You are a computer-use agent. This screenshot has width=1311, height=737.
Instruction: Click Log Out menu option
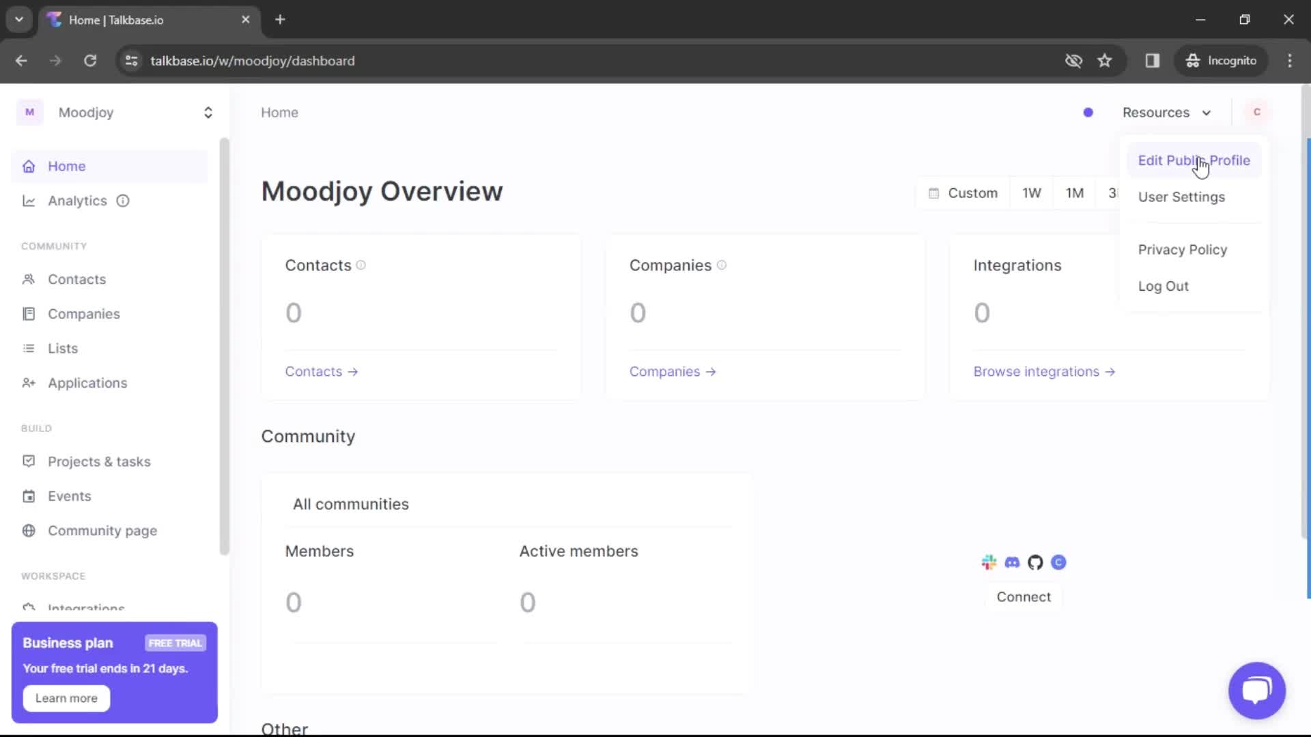[1162, 285]
